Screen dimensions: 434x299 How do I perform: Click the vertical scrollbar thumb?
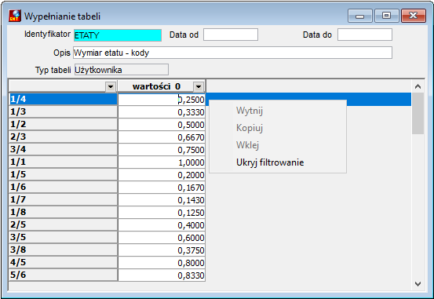[418, 114]
